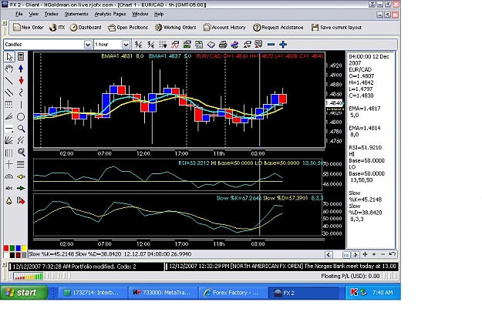
Task: Switch to 733000: MetaTra... taskbar window
Action: point(162,293)
